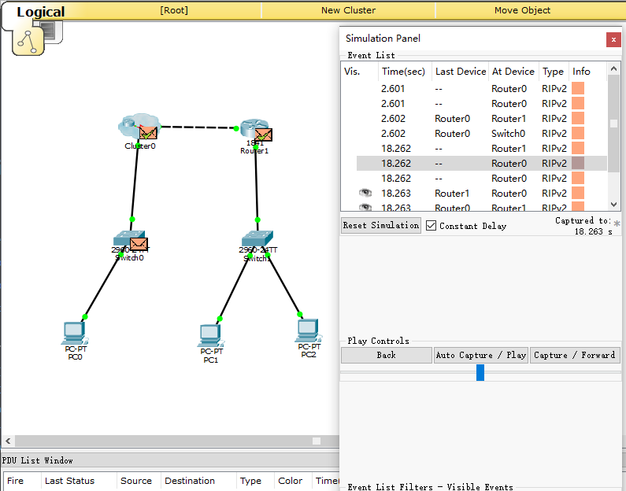Screen dimensions: 626x491
Task: Toggle the Constant Delay checkbox
Action: click(431, 226)
